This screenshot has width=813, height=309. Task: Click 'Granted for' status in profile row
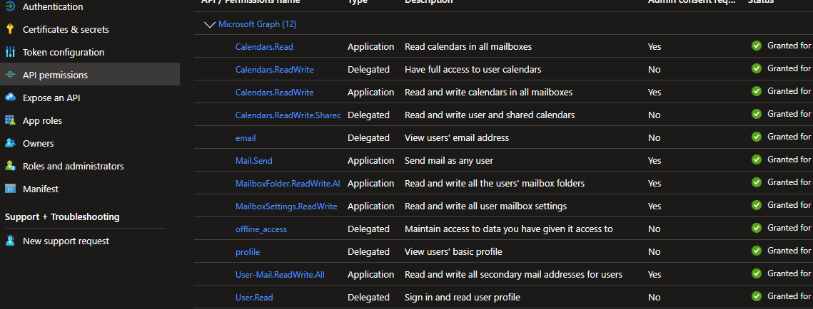click(x=789, y=251)
